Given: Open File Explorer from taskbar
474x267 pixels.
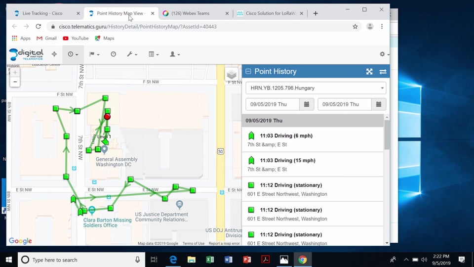Looking at the screenshot, I should click(192, 260).
